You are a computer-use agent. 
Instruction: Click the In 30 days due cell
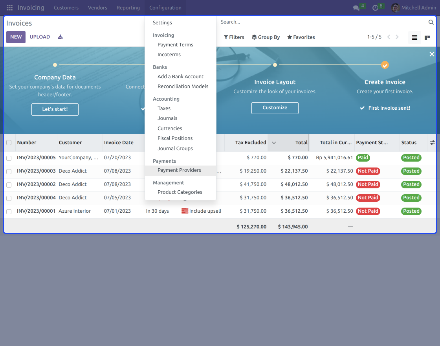pyautogui.click(x=158, y=211)
